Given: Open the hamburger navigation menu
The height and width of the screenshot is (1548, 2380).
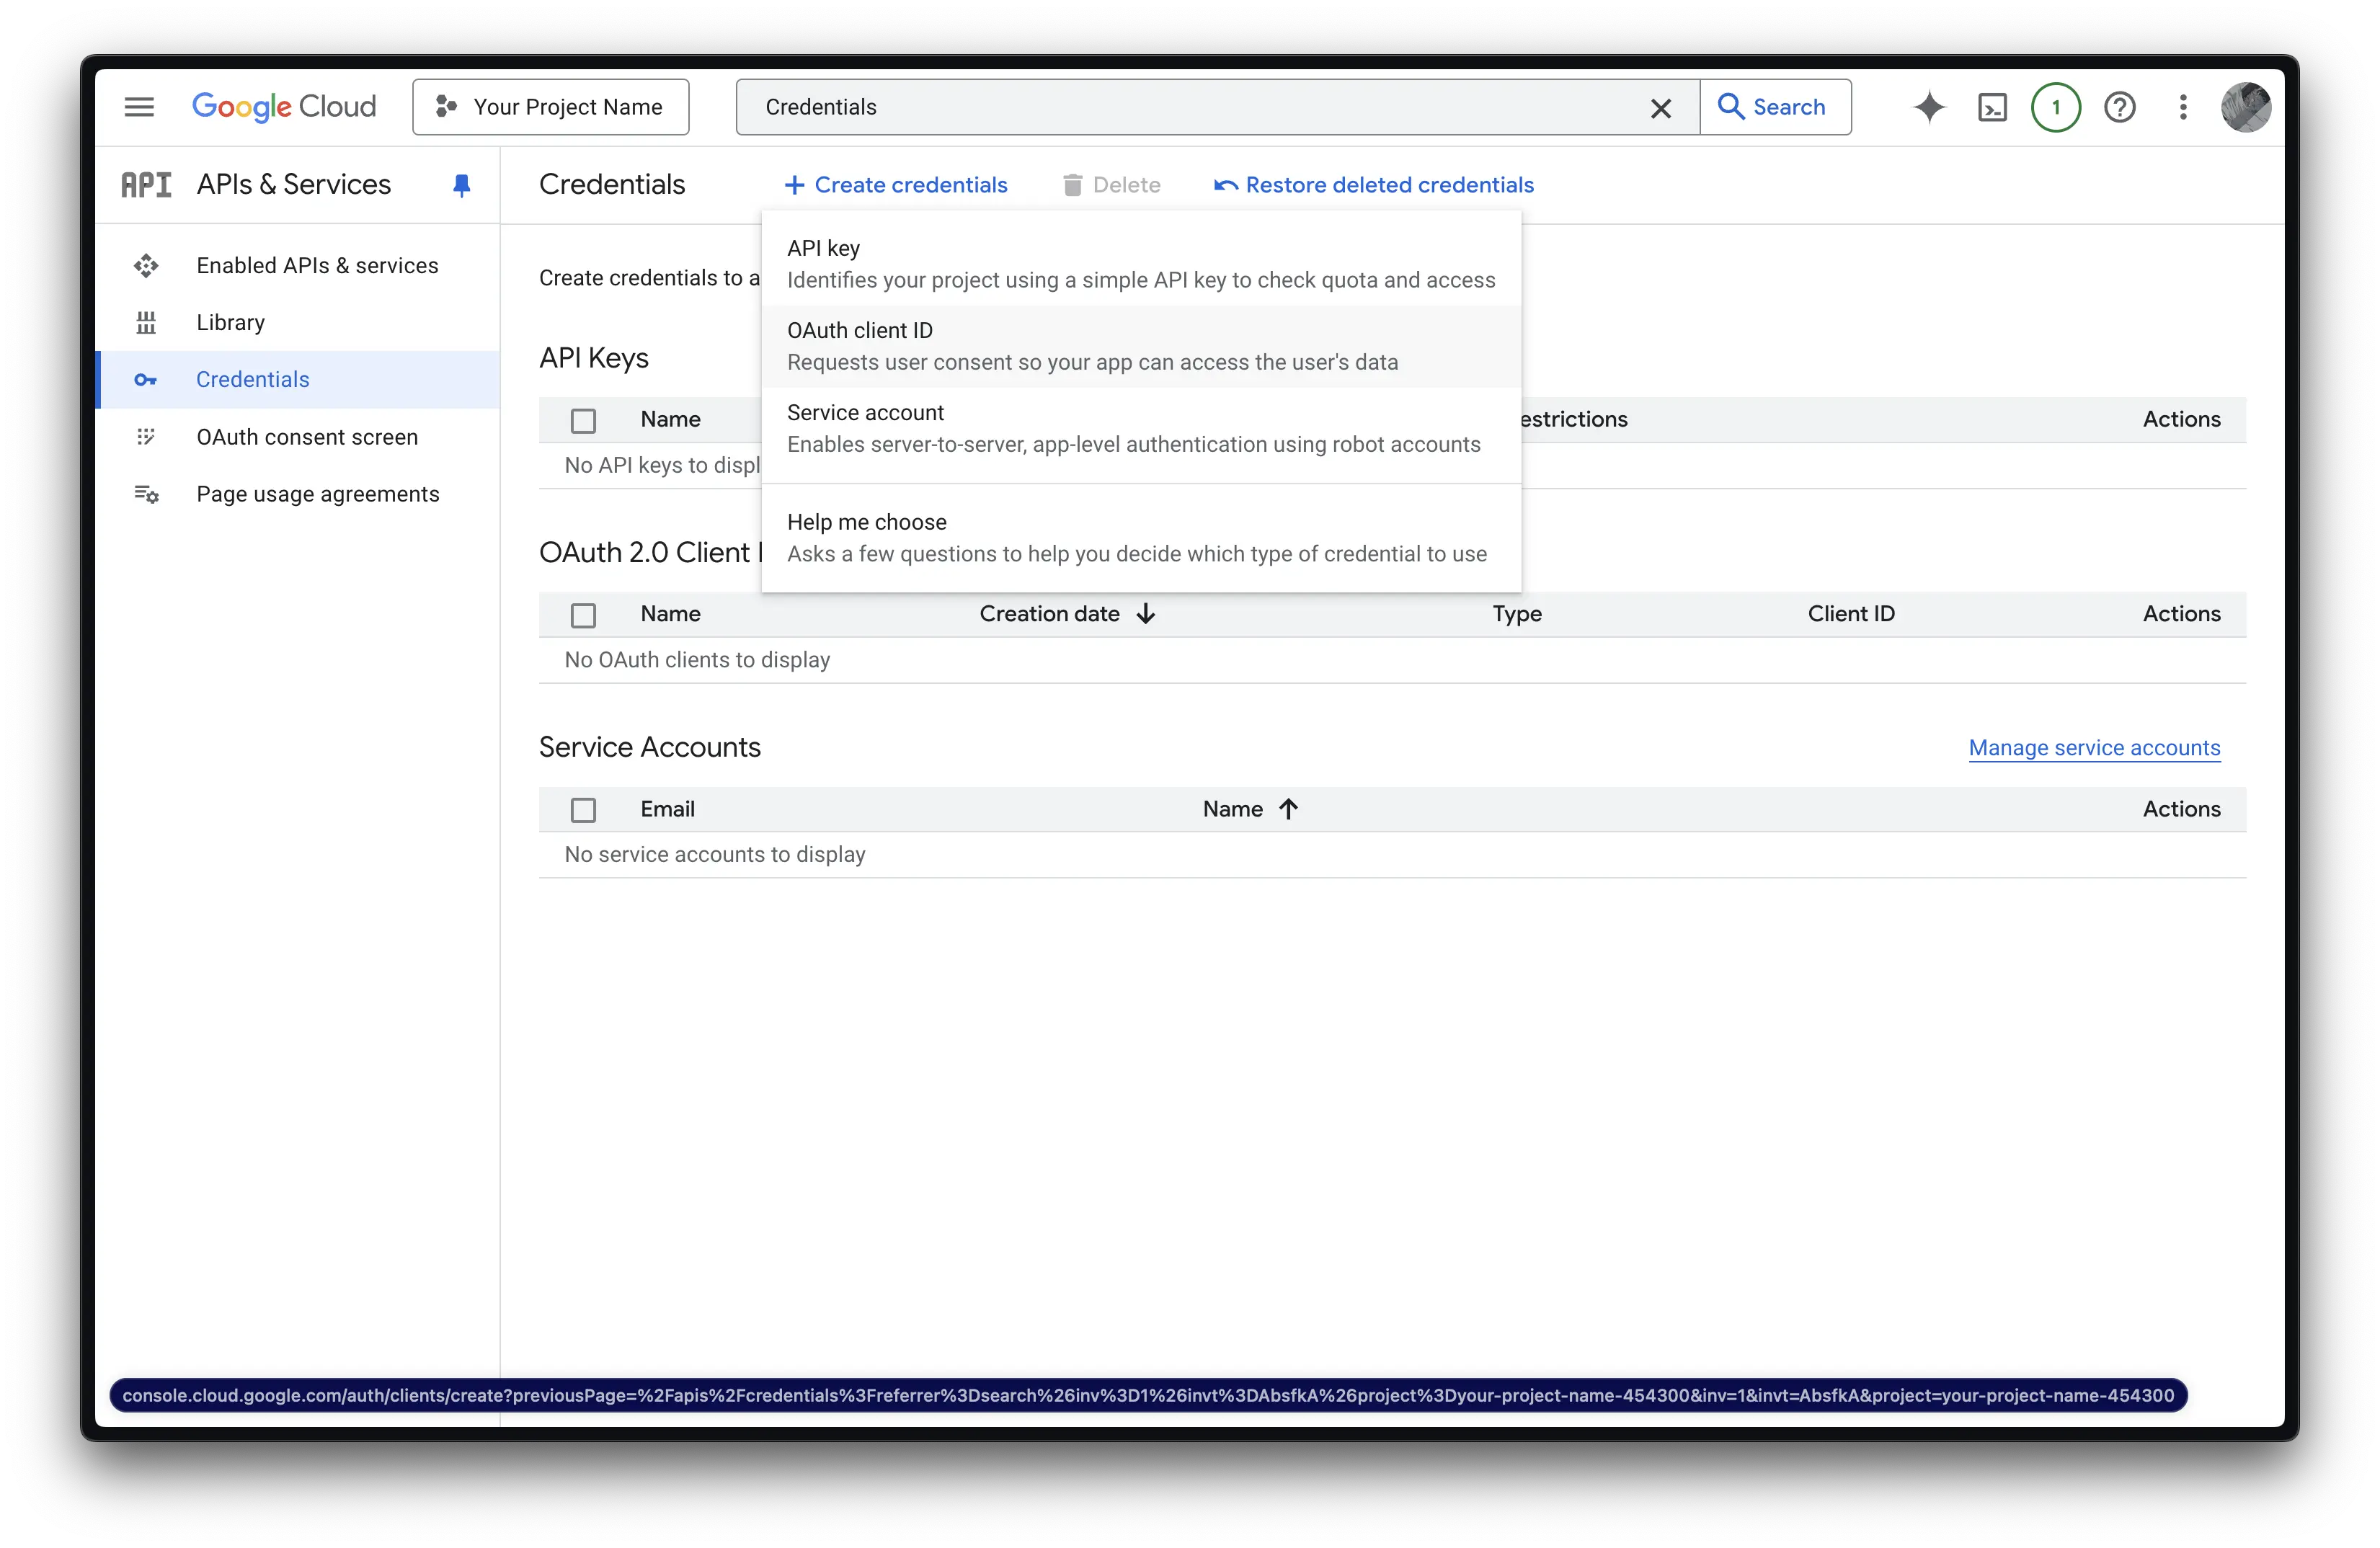Looking at the screenshot, I should [x=139, y=107].
